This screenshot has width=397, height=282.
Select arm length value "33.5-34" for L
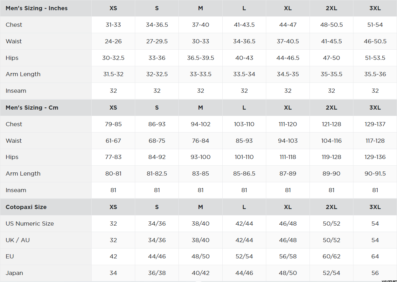(244, 74)
